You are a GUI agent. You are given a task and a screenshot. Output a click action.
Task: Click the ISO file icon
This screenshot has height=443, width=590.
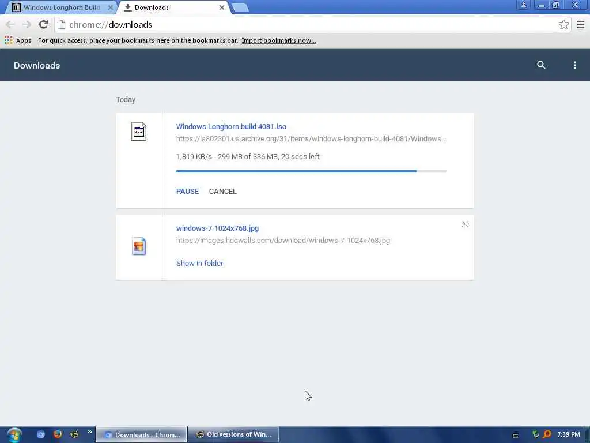pyautogui.click(x=139, y=132)
